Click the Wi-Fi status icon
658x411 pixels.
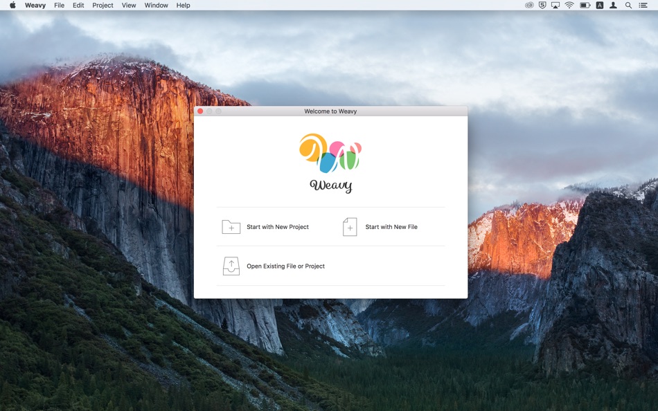[569, 5]
